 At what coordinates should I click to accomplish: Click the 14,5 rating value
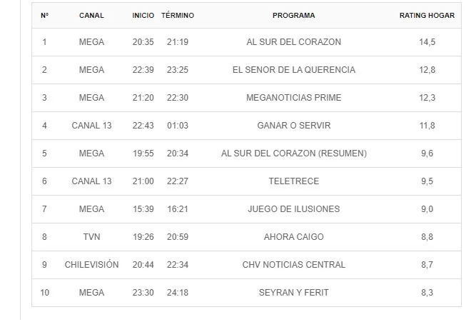tap(427, 42)
